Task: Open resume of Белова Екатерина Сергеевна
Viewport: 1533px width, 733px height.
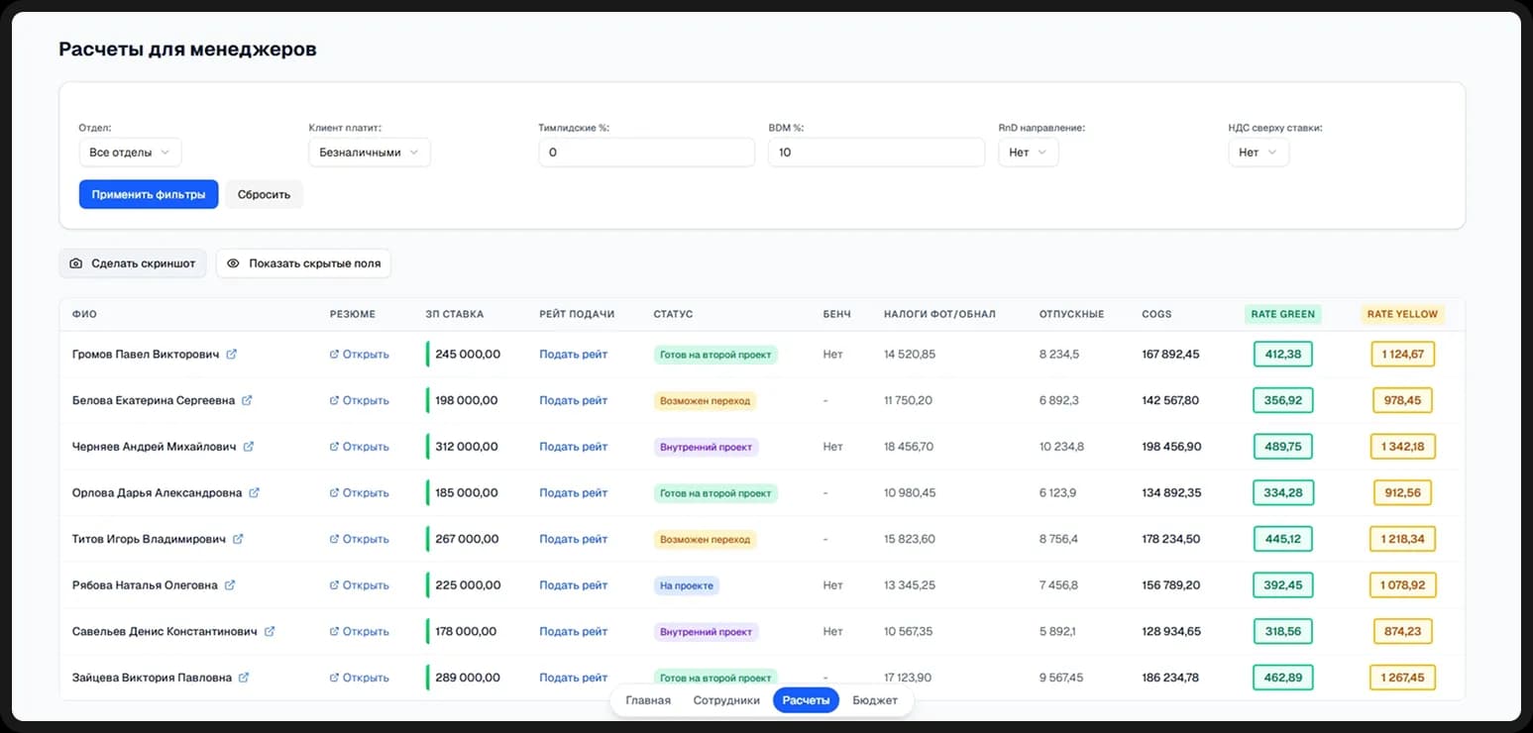Action: tap(360, 400)
